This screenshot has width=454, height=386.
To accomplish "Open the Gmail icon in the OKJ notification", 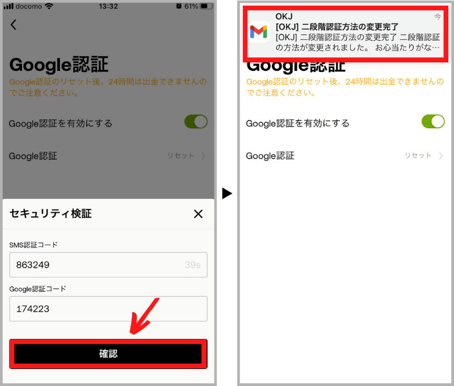I will pos(259,32).
